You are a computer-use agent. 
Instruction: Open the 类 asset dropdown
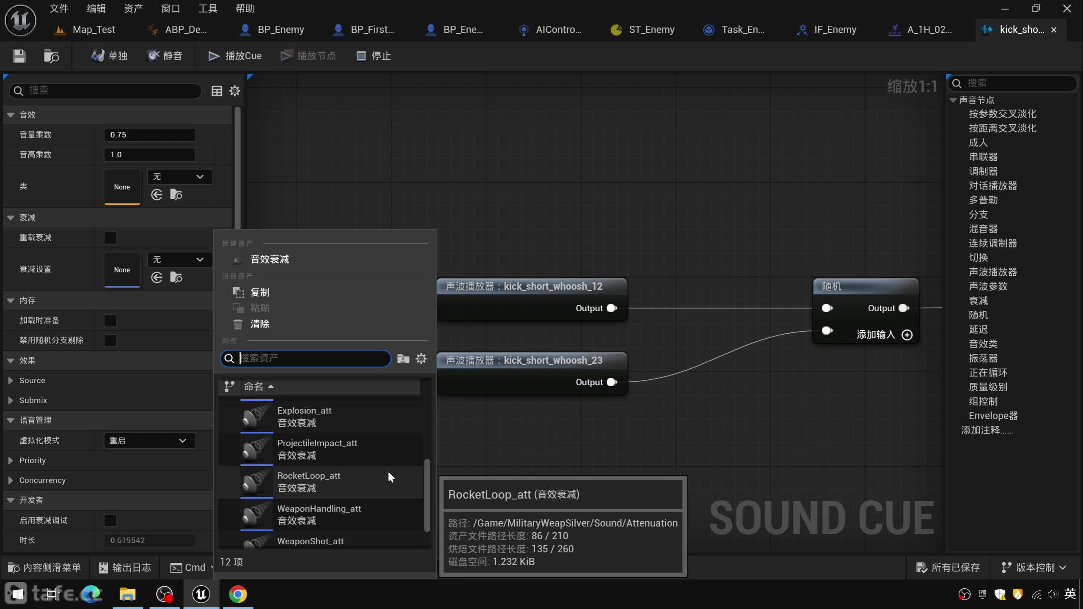pyautogui.click(x=179, y=177)
